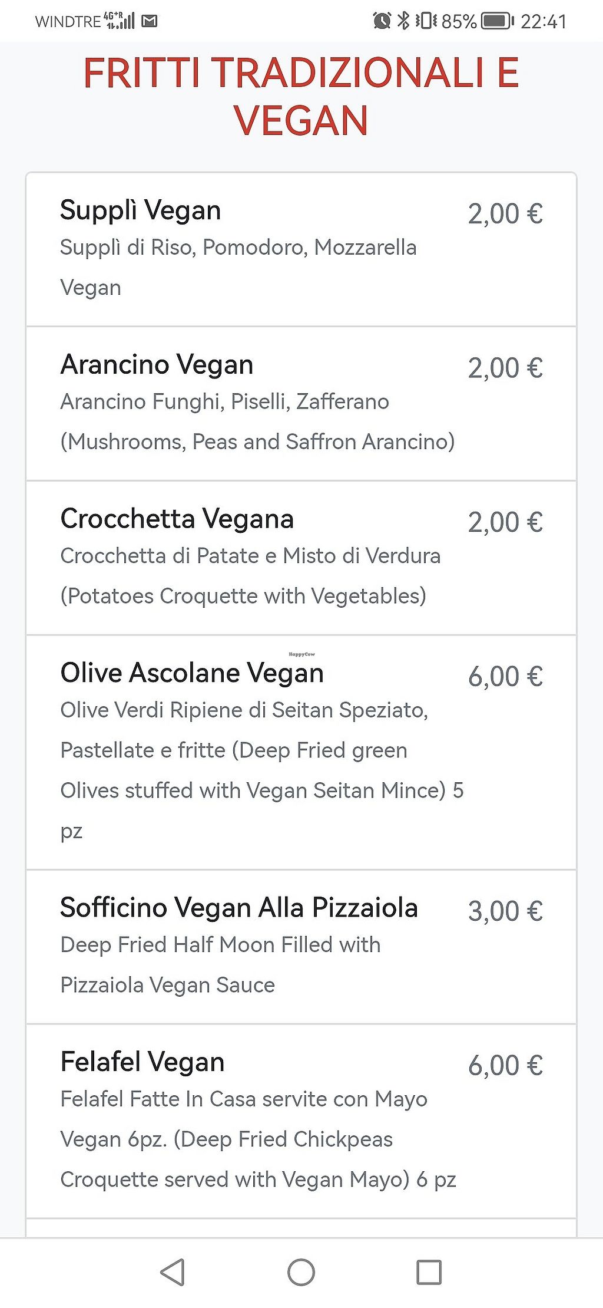Screen dimensions: 603x1308
Task: Tap the vibrate mode status icon
Action: (426, 21)
